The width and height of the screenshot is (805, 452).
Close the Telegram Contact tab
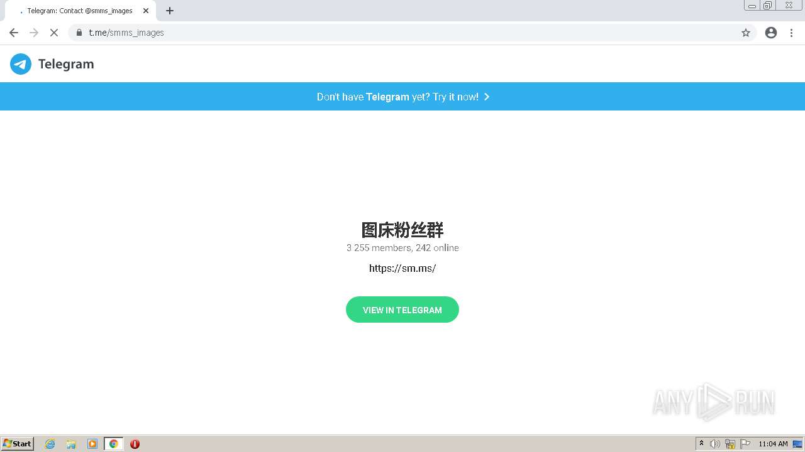(x=146, y=11)
